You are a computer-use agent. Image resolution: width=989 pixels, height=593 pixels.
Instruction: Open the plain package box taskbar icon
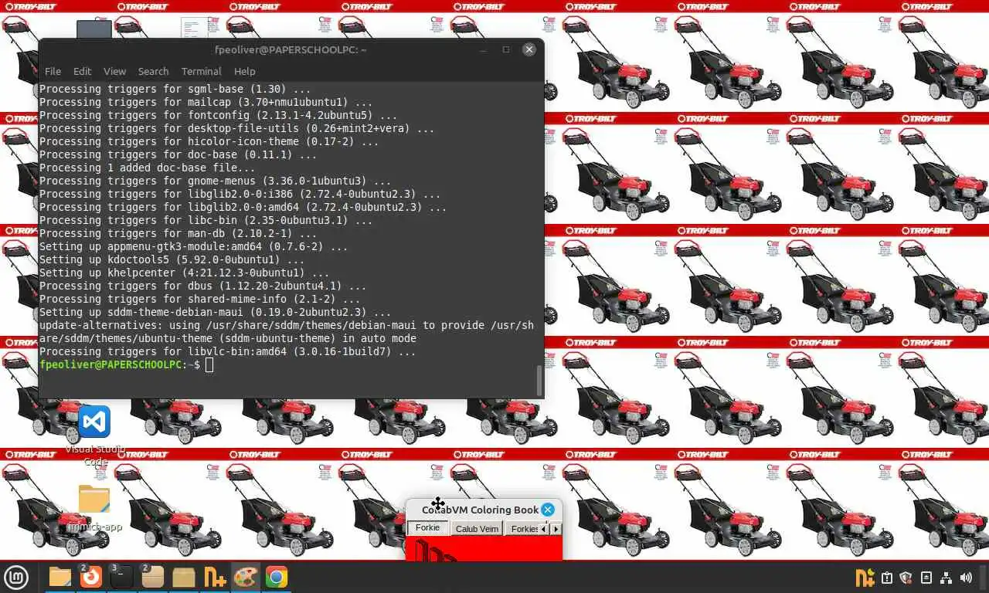coord(184,577)
